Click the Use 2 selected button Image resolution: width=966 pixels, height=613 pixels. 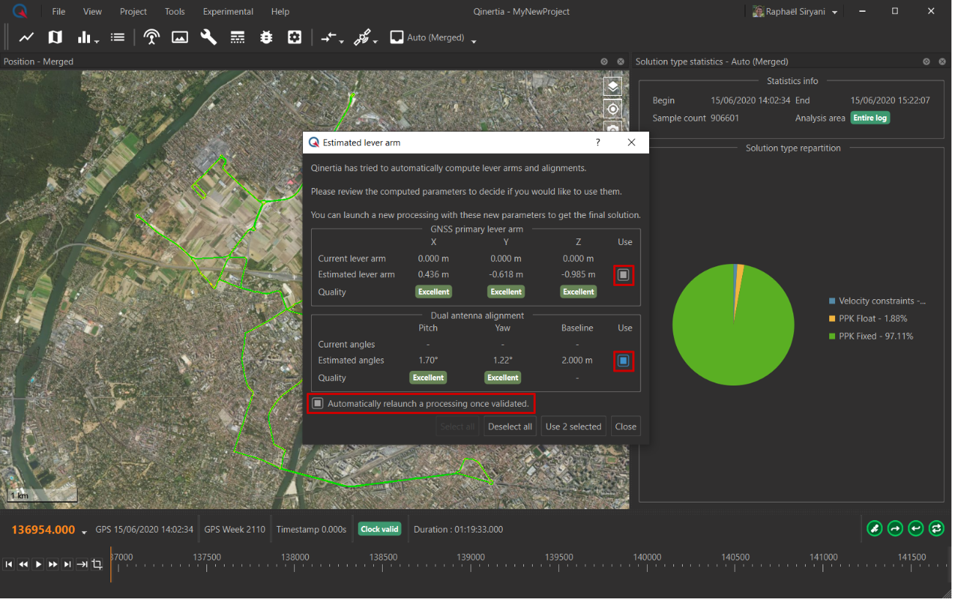pyautogui.click(x=573, y=426)
